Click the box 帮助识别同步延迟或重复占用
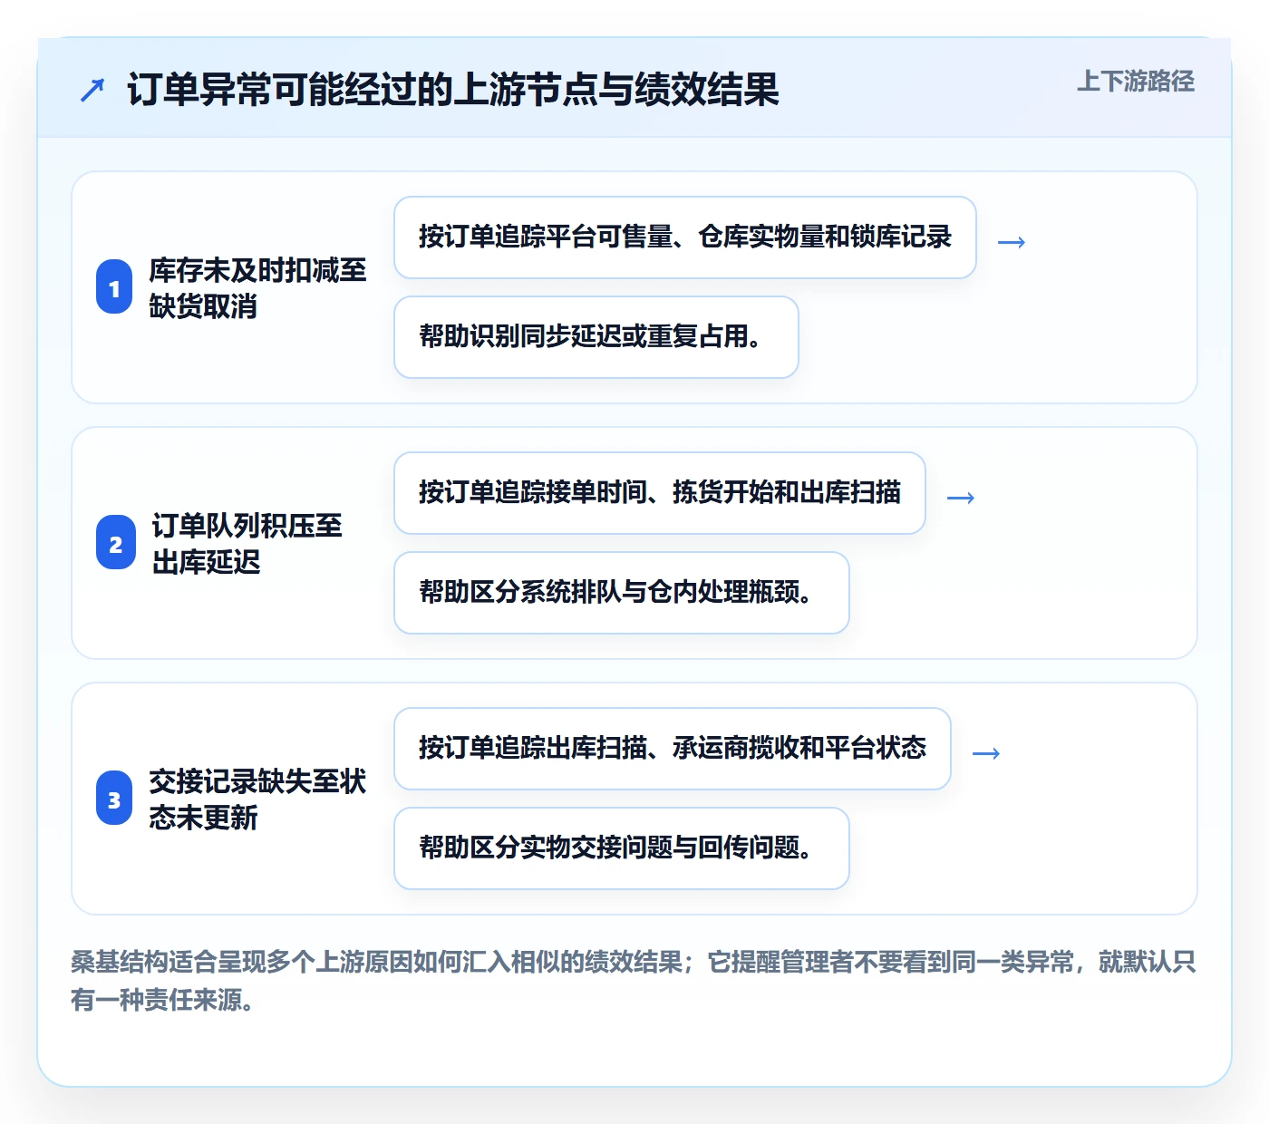This screenshot has height=1124, width=1269. pos(596,337)
